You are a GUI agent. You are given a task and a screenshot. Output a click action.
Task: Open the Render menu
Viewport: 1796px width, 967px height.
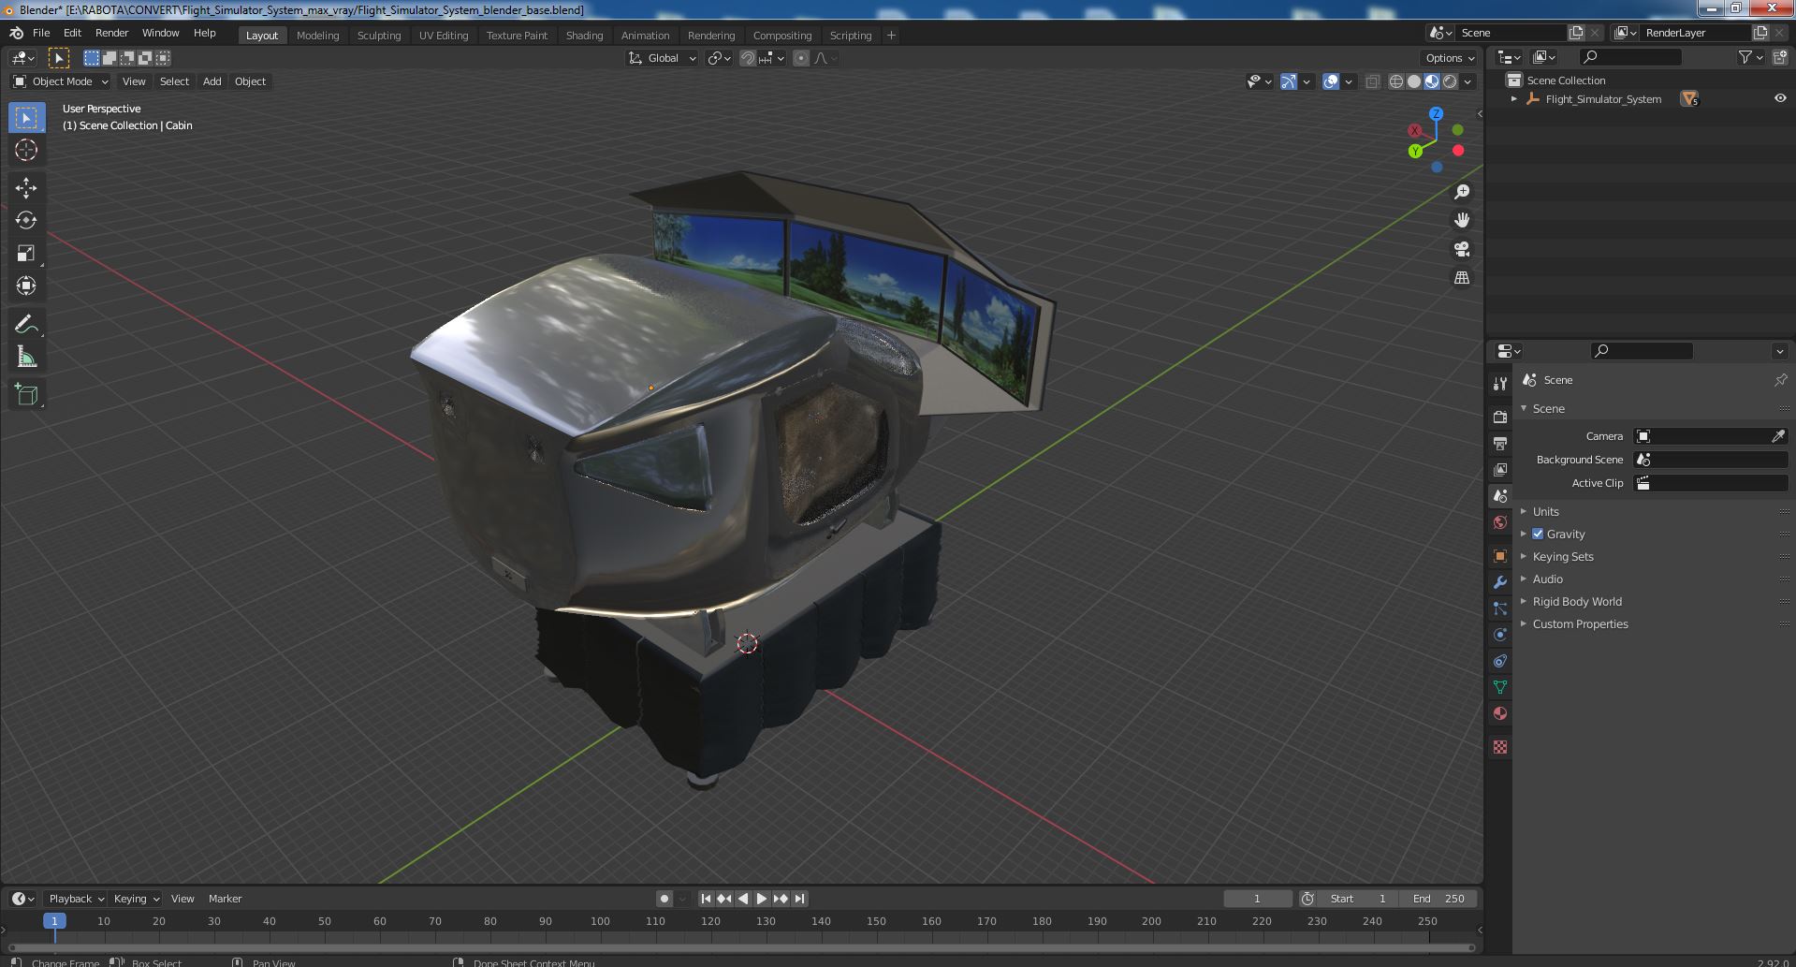[111, 33]
